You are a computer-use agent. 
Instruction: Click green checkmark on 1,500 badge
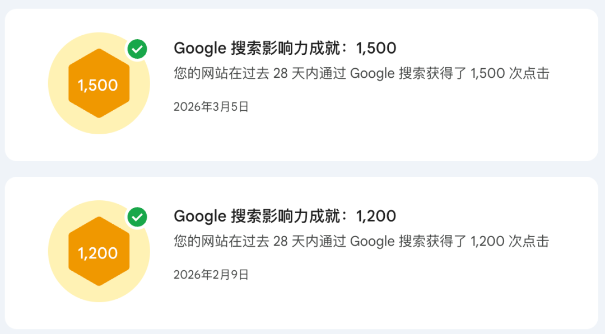coord(137,49)
